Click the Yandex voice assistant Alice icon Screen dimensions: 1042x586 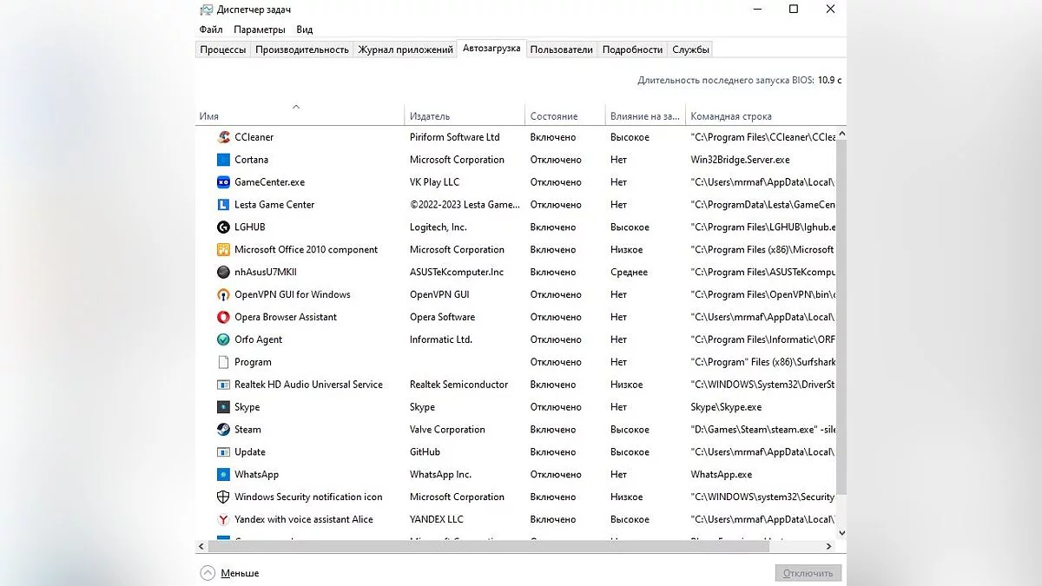tap(223, 520)
